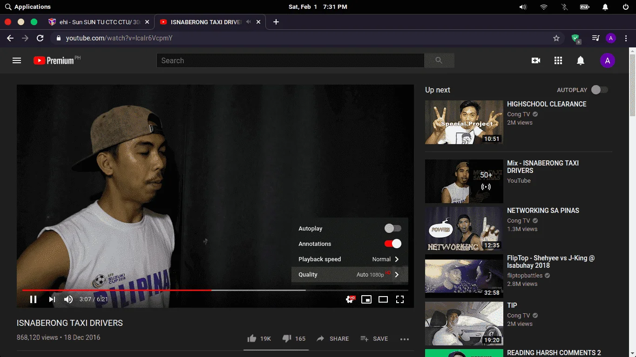The width and height of the screenshot is (636, 357).
Task: Bookmark this page with the star
Action: click(556, 38)
